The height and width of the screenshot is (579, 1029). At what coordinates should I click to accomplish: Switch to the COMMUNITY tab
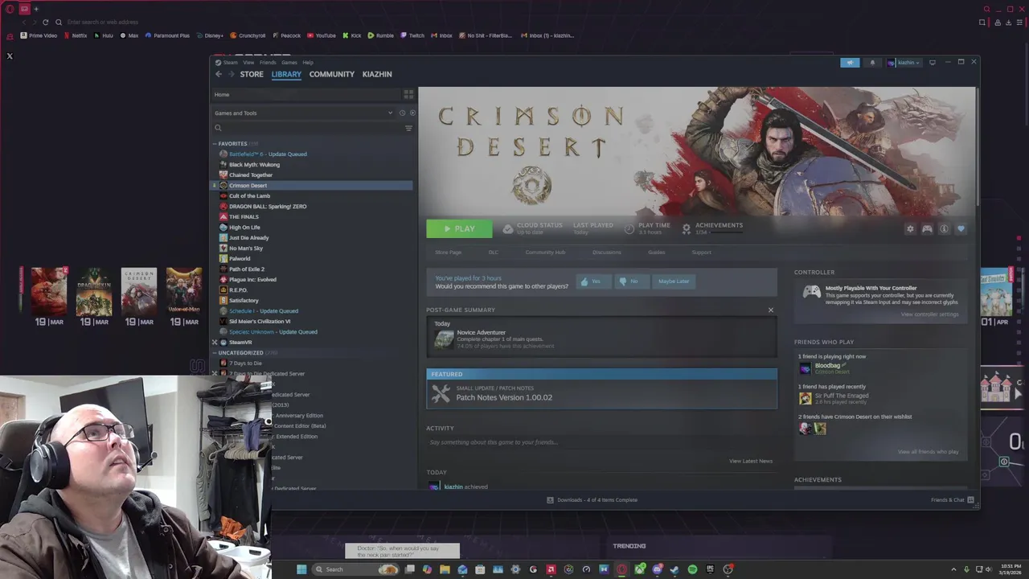coord(332,74)
